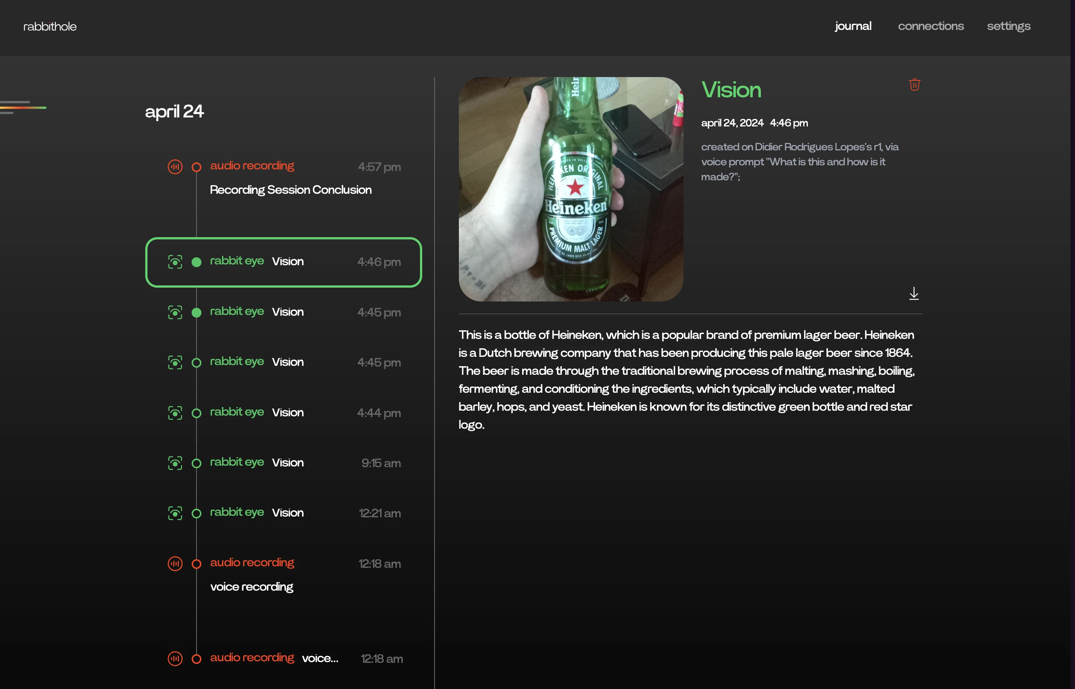The height and width of the screenshot is (689, 1075).
Task: Click the colored timeline bars on left edge
Action: click(x=22, y=107)
